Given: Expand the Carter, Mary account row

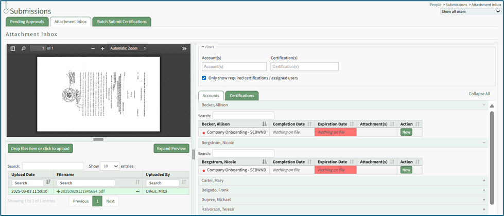Looking at the screenshot, I should (x=484, y=181).
